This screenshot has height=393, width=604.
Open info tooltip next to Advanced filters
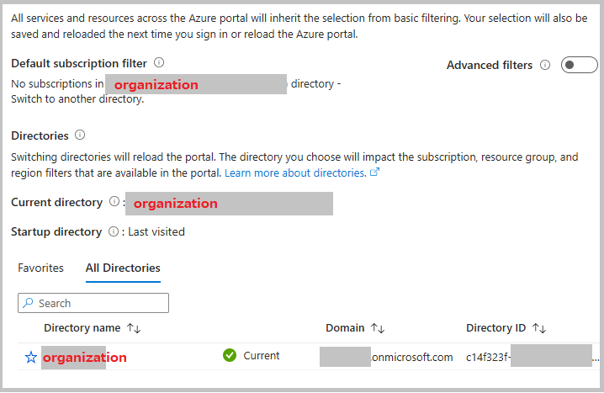(545, 65)
